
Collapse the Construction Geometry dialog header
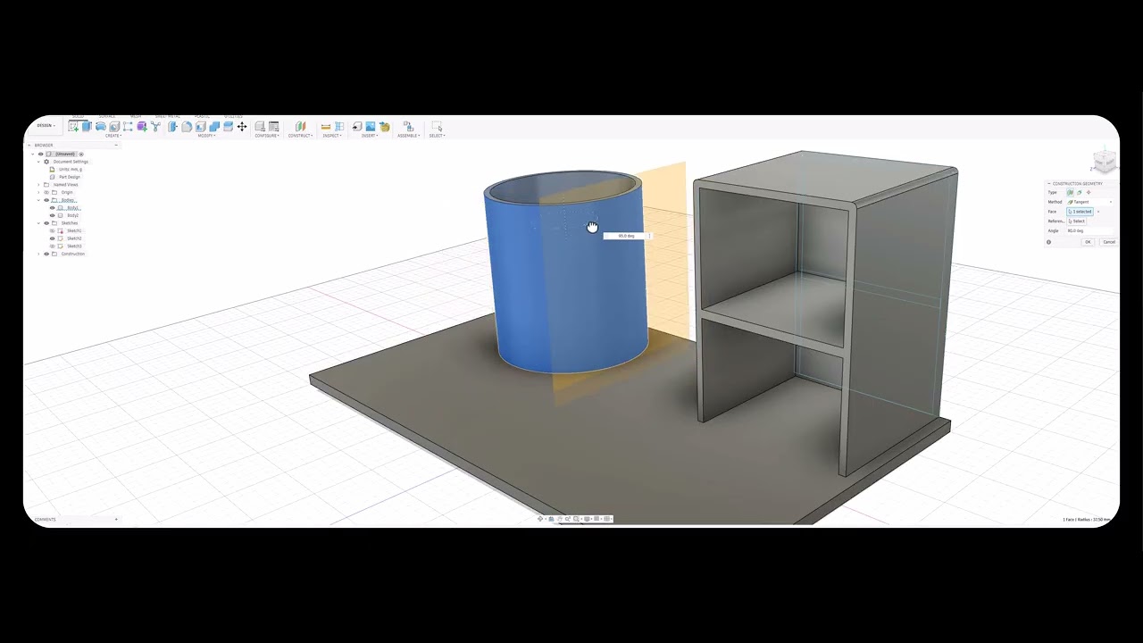tap(1049, 183)
